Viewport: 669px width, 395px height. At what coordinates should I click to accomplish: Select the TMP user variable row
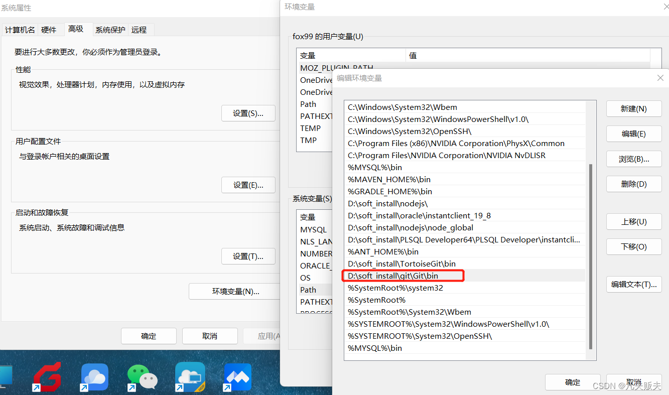(x=315, y=140)
